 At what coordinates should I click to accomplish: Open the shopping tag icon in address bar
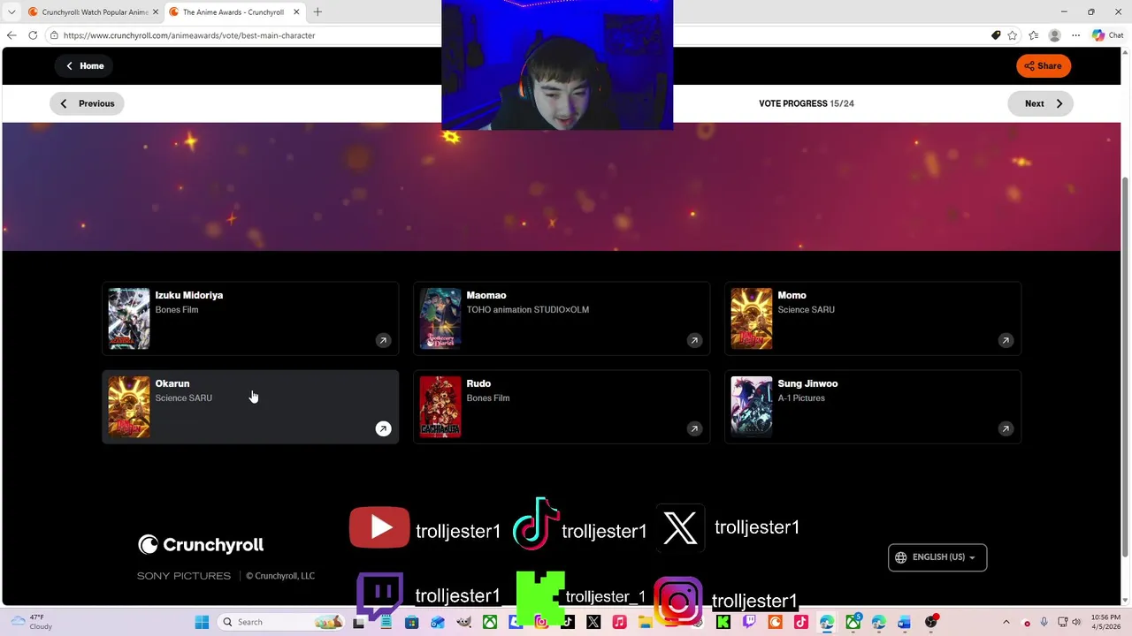pyautogui.click(x=996, y=35)
